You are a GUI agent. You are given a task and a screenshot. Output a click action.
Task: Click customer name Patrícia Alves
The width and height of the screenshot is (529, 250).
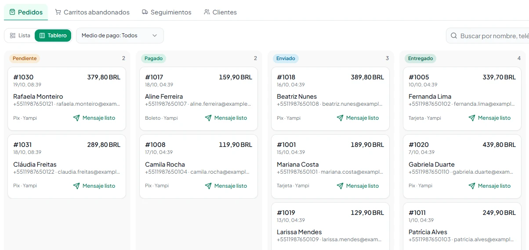coord(428,232)
